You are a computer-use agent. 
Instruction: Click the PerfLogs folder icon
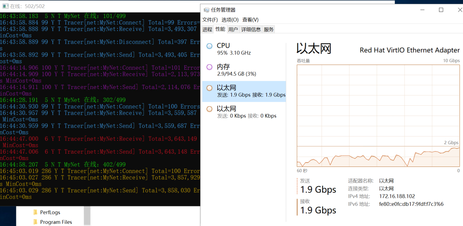click(x=36, y=212)
